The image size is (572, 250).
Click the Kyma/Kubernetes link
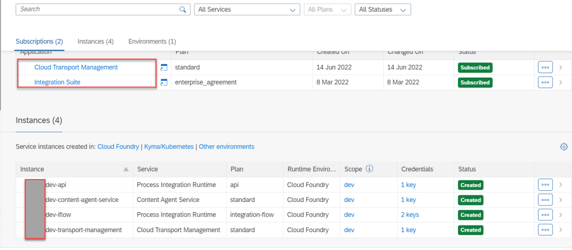[169, 147]
